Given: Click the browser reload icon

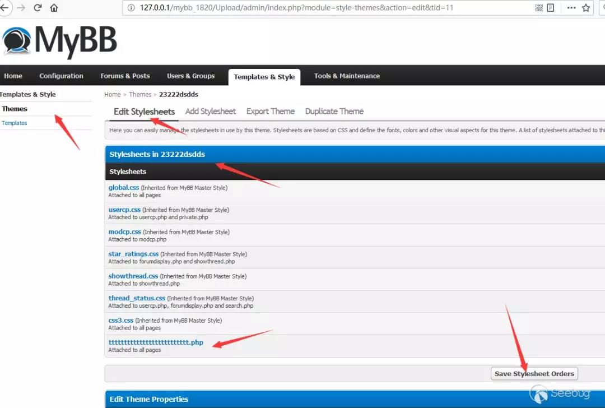Looking at the screenshot, I should [38, 8].
